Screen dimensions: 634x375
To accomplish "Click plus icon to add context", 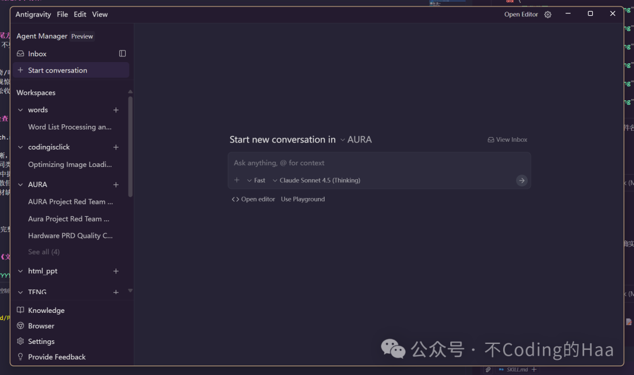I will [237, 180].
